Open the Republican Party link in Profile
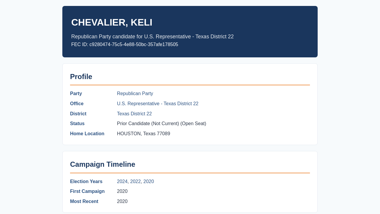This screenshot has width=380, height=214. (x=135, y=94)
